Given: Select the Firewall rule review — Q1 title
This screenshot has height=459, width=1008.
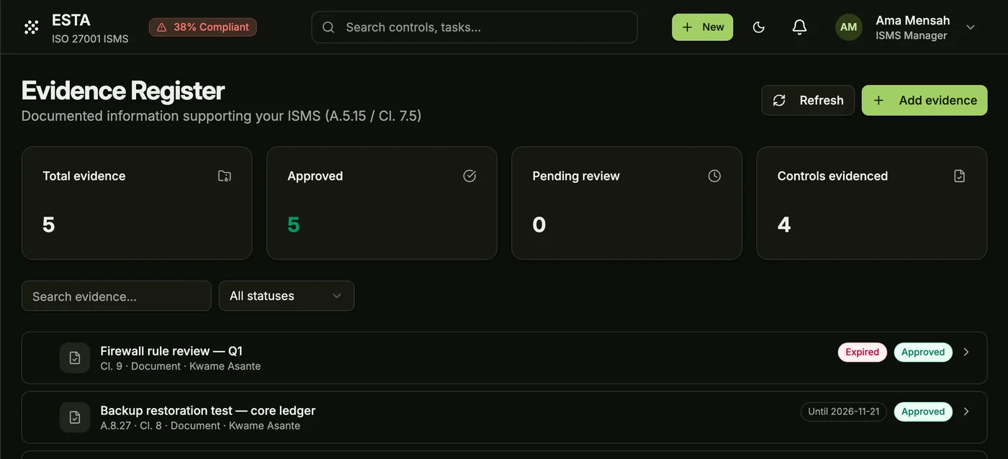Looking at the screenshot, I should (x=171, y=351).
